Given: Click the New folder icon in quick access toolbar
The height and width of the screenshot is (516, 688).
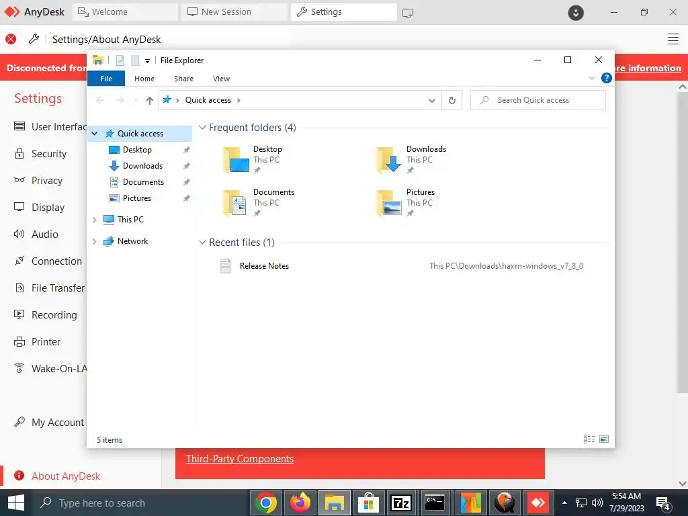Looking at the screenshot, I should (x=135, y=60).
